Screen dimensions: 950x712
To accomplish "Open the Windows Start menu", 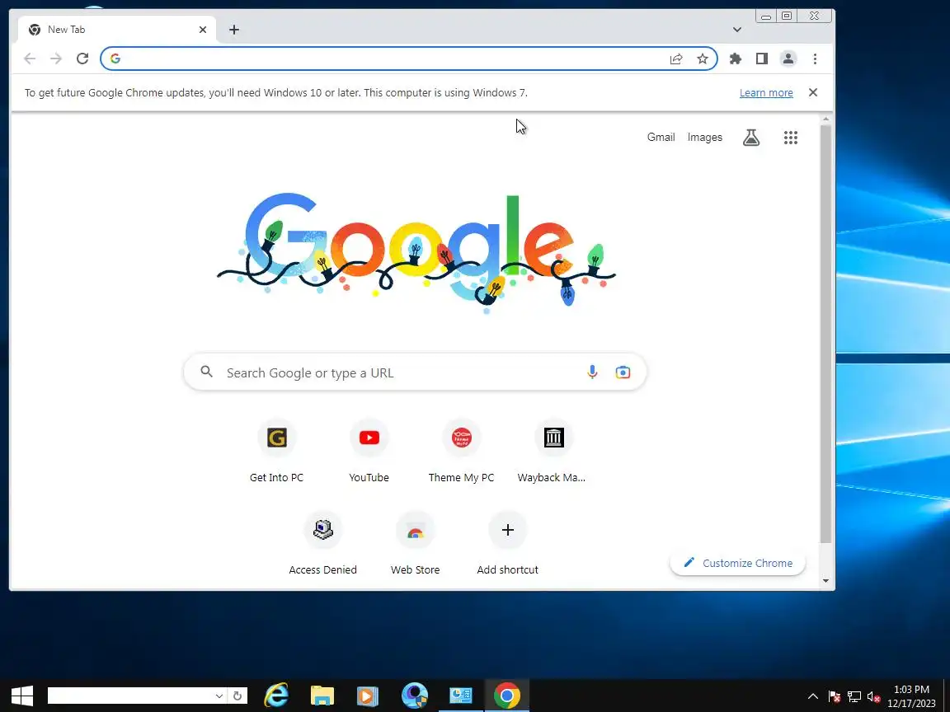I will (x=22, y=696).
